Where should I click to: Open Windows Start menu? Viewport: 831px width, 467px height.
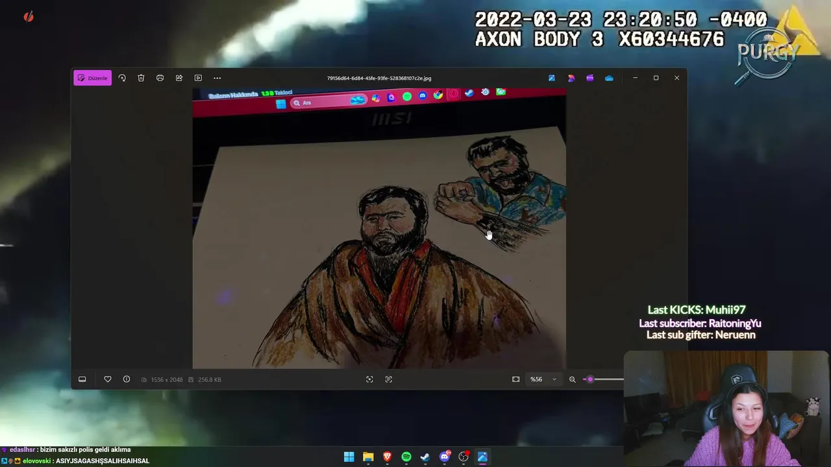[x=349, y=457]
